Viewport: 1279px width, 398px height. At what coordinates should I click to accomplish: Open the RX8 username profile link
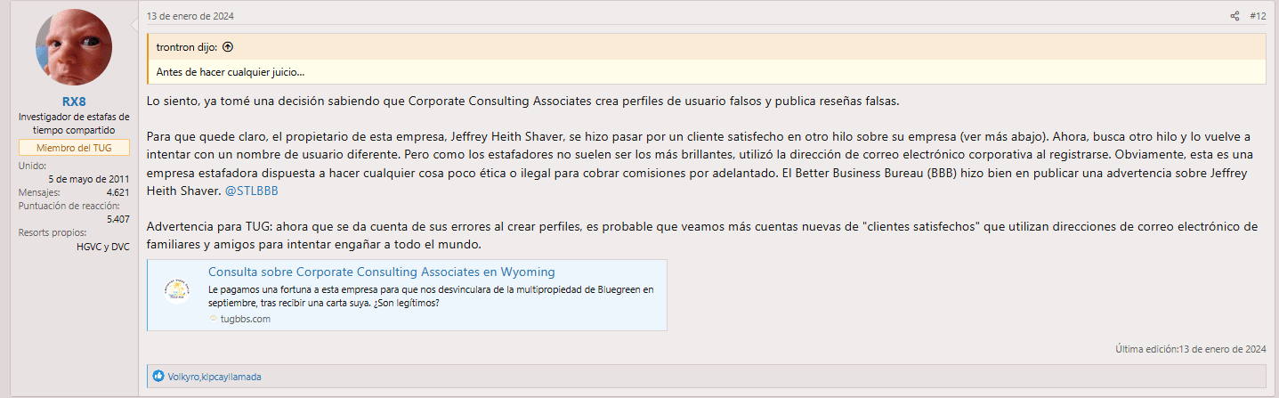coord(74,101)
